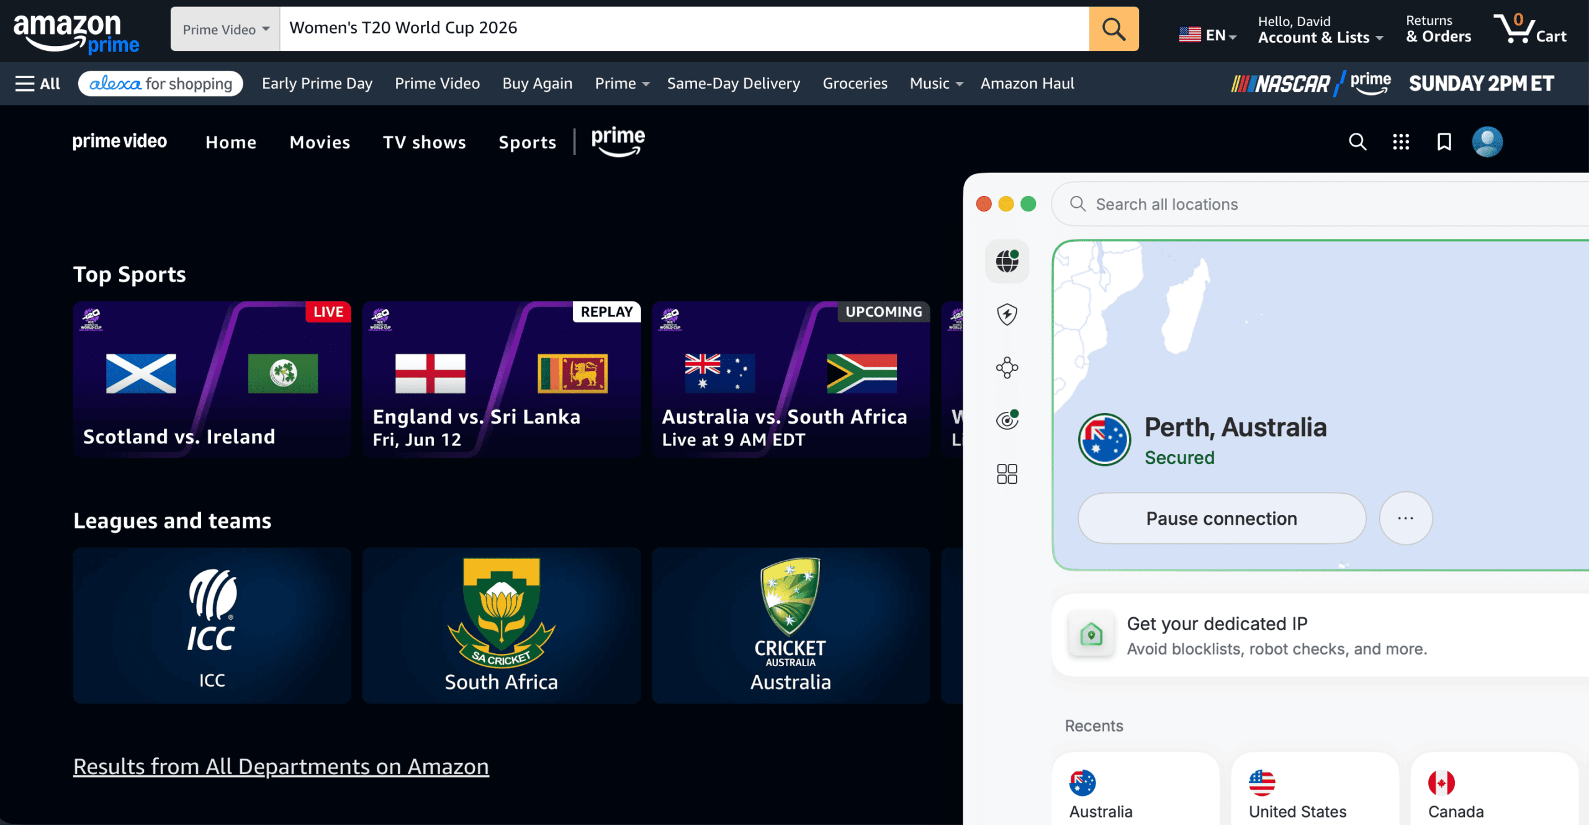Click the prime video wordmark logo
This screenshot has width=1589, height=825.
120,141
